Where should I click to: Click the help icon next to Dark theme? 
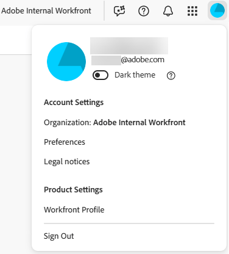(x=171, y=76)
